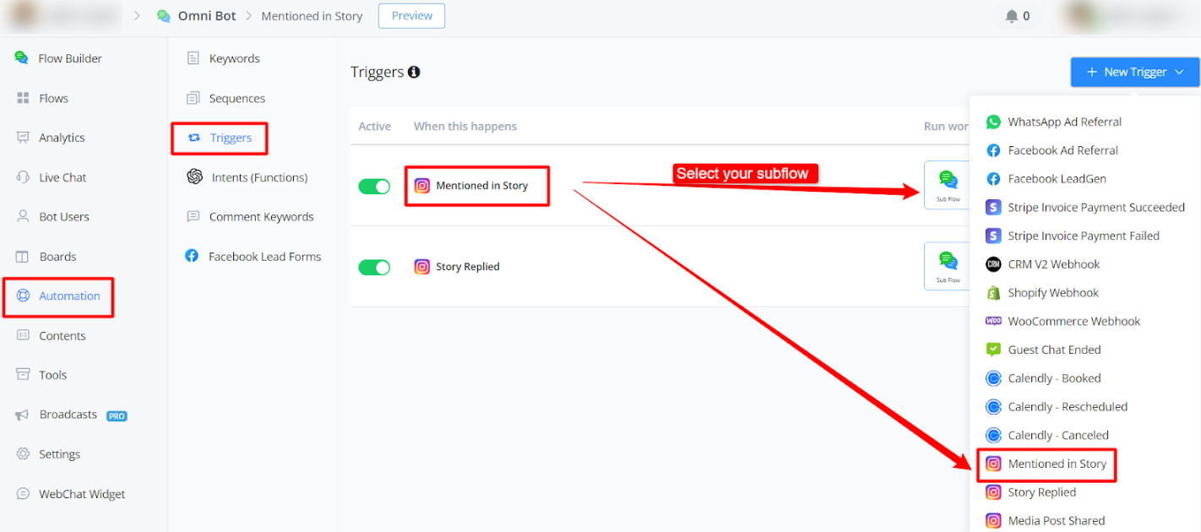
Task: Open Omni Bot breadcrumb link
Action: 206,16
